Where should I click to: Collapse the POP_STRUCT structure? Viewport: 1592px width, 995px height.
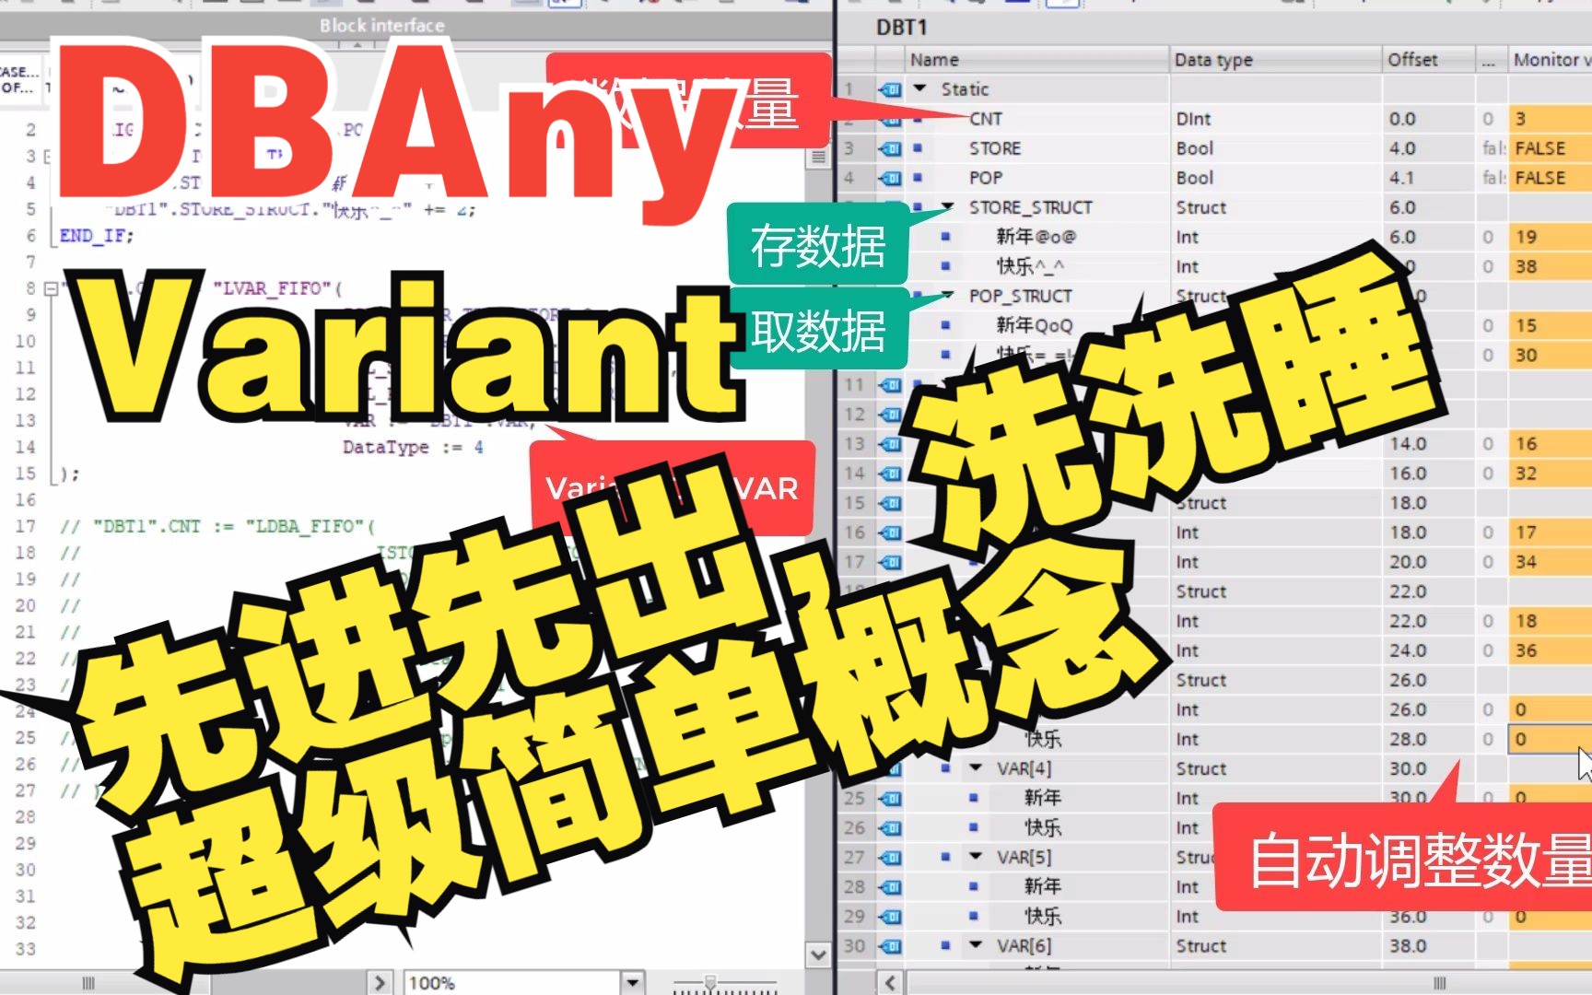947,296
